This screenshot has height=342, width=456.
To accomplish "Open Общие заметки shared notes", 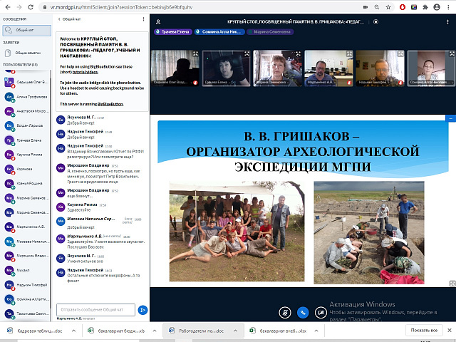I will pos(26,53).
